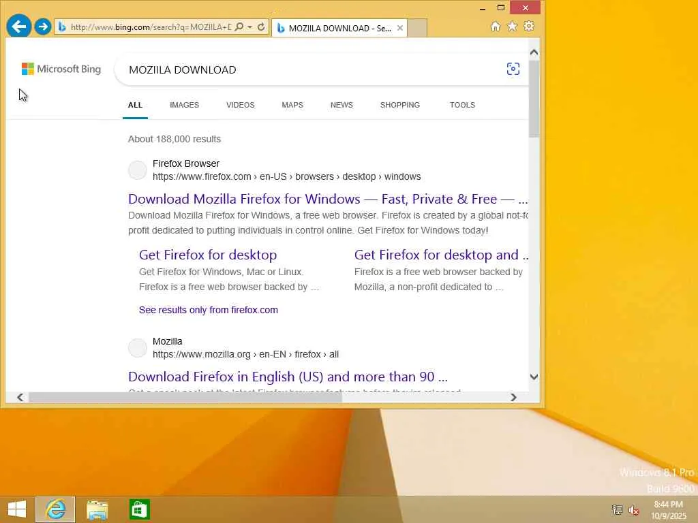Image resolution: width=698 pixels, height=523 pixels.
Task: Click the network icon in system tray
Action: [x=617, y=509]
